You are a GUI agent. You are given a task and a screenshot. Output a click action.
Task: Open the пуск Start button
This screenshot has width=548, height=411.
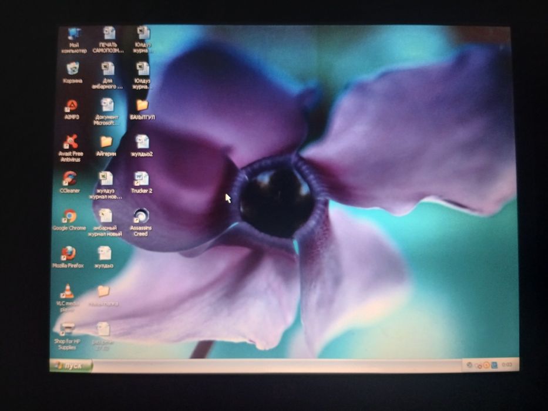tap(71, 366)
